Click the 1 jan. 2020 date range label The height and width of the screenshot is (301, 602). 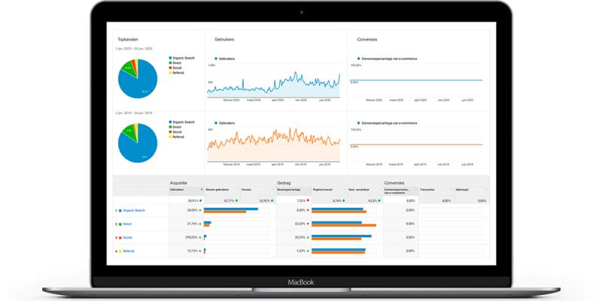[134, 49]
